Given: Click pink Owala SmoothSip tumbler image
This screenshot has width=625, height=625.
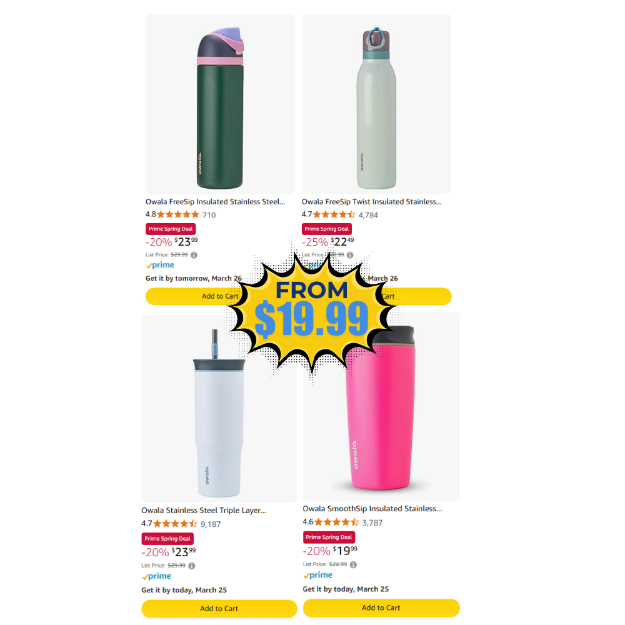Looking at the screenshot, I should click(x=381, y=422).
